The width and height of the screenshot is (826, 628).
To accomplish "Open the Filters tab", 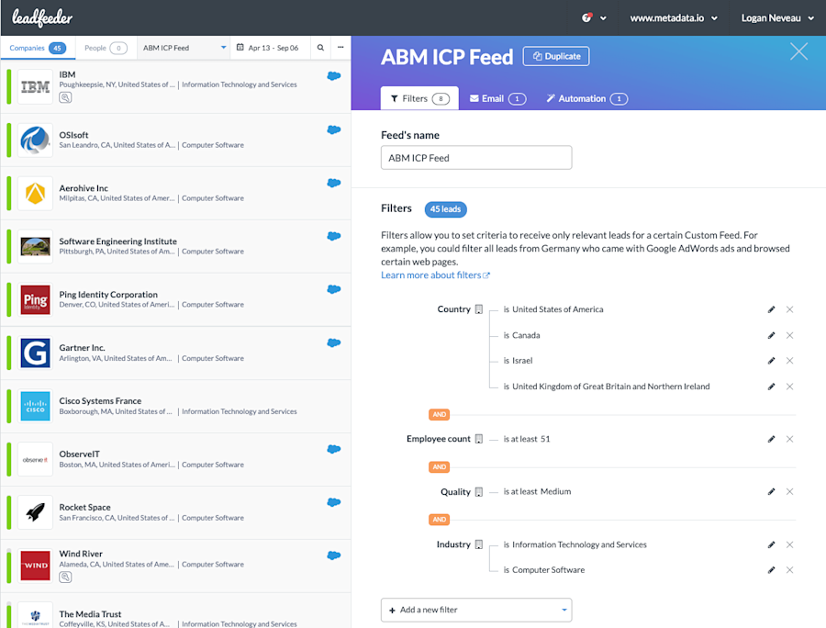I will pos(419,98).
